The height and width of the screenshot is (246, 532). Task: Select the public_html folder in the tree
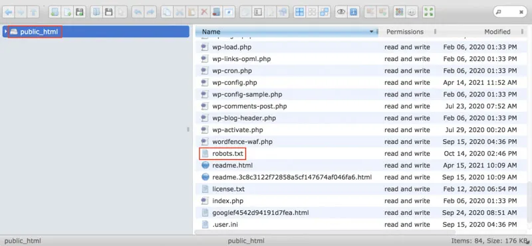click(x=96, y=32)
